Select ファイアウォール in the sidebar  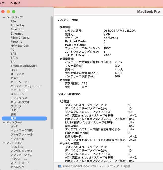click(22, 135)
